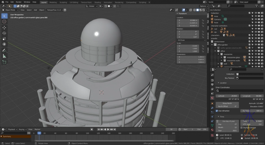Play the animation forward
This screenshot has height=145, width=265.
click(x=108, y=129)
